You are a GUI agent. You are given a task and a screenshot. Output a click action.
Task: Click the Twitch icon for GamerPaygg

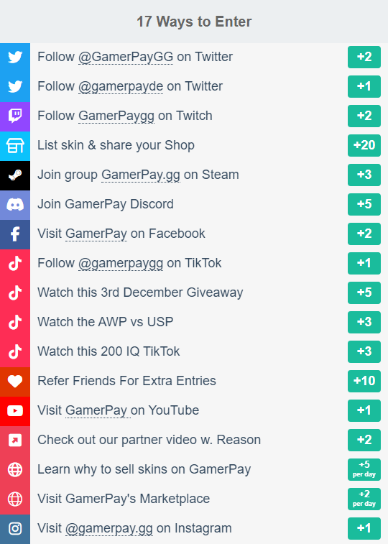[x=15, y=116]
